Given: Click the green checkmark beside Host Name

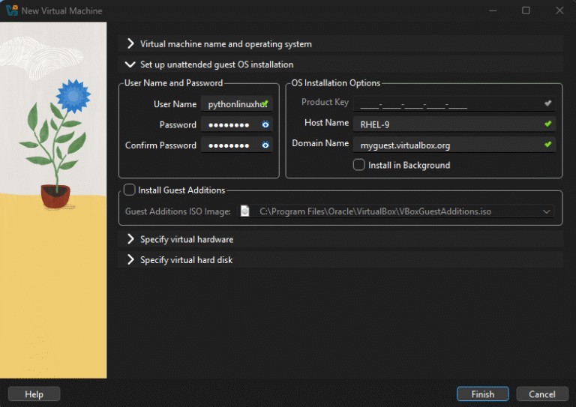Looking at the screenshot, I should click(547, 124).
